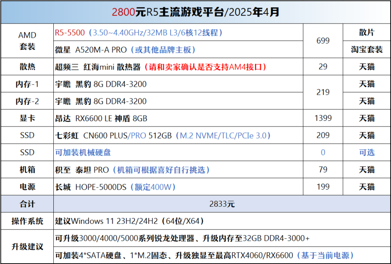The image size is (391, 264).
Task: Select the "电源" row label
Action: (x=27, y=187)
